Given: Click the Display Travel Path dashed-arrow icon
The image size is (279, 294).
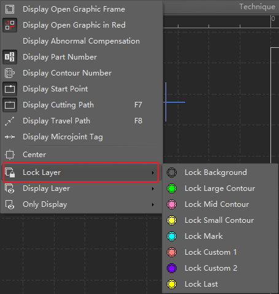Looking at the screenshot, I should (10, 121).
